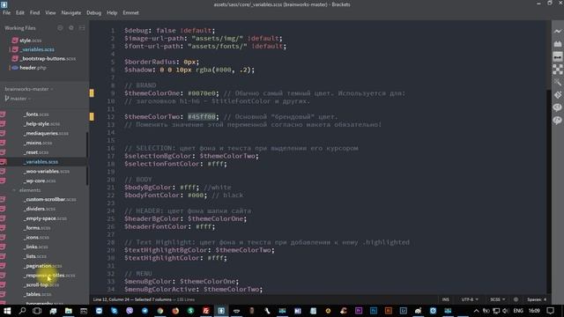This screenshot has height=317, width=564.
Task: Open the Extension Manager brick icon
Action: pos(558,44)
